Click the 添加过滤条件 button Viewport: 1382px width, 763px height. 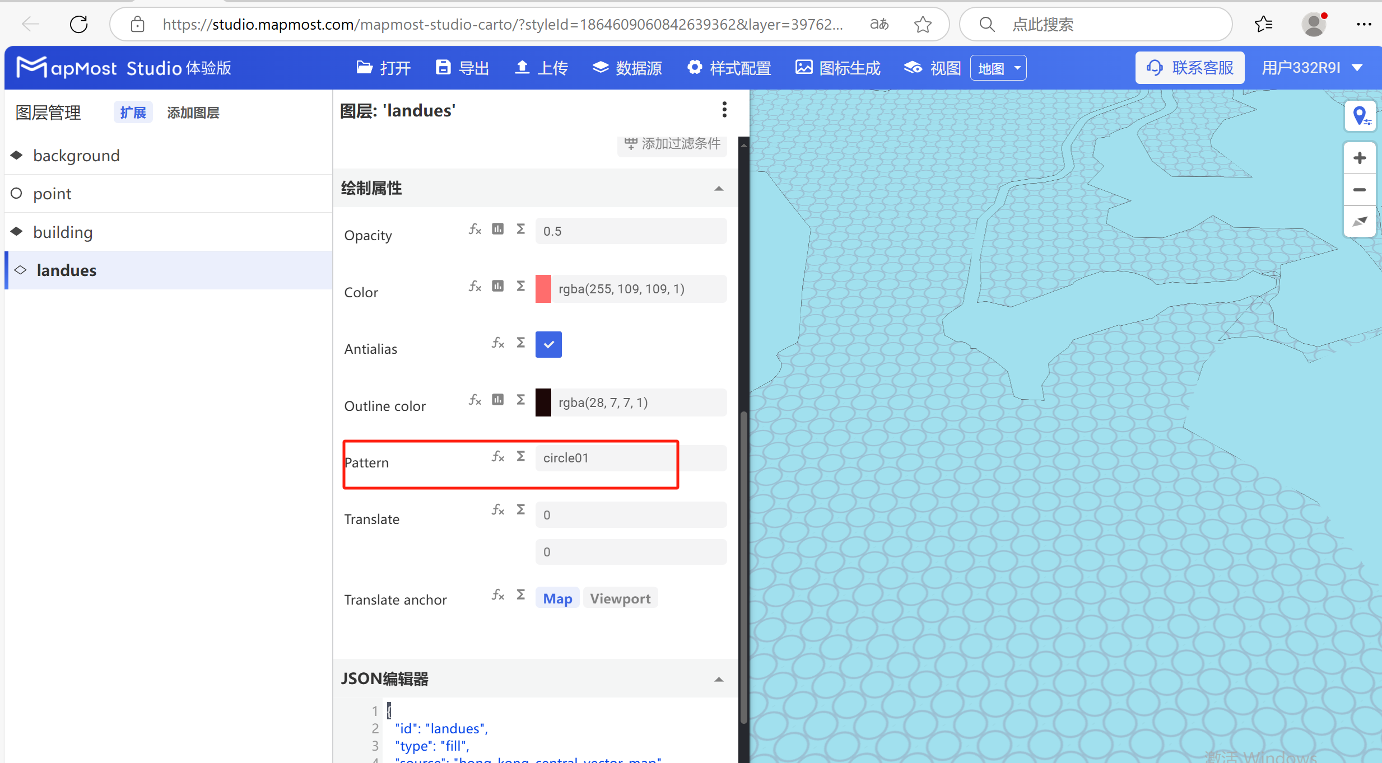(x=671, y=143)
